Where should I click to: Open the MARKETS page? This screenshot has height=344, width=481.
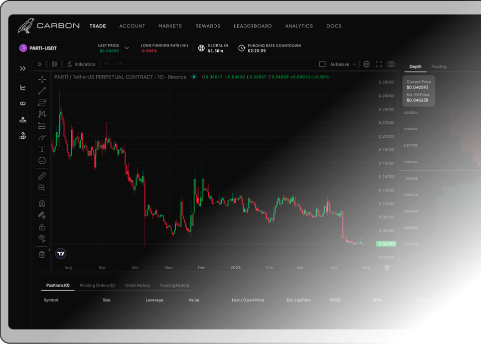[x=170, y=26]
